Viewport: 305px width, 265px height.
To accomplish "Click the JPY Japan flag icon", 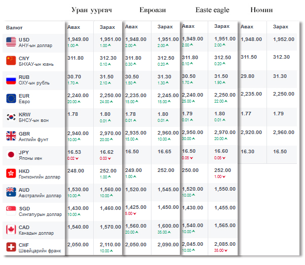I will pos(11,154).
